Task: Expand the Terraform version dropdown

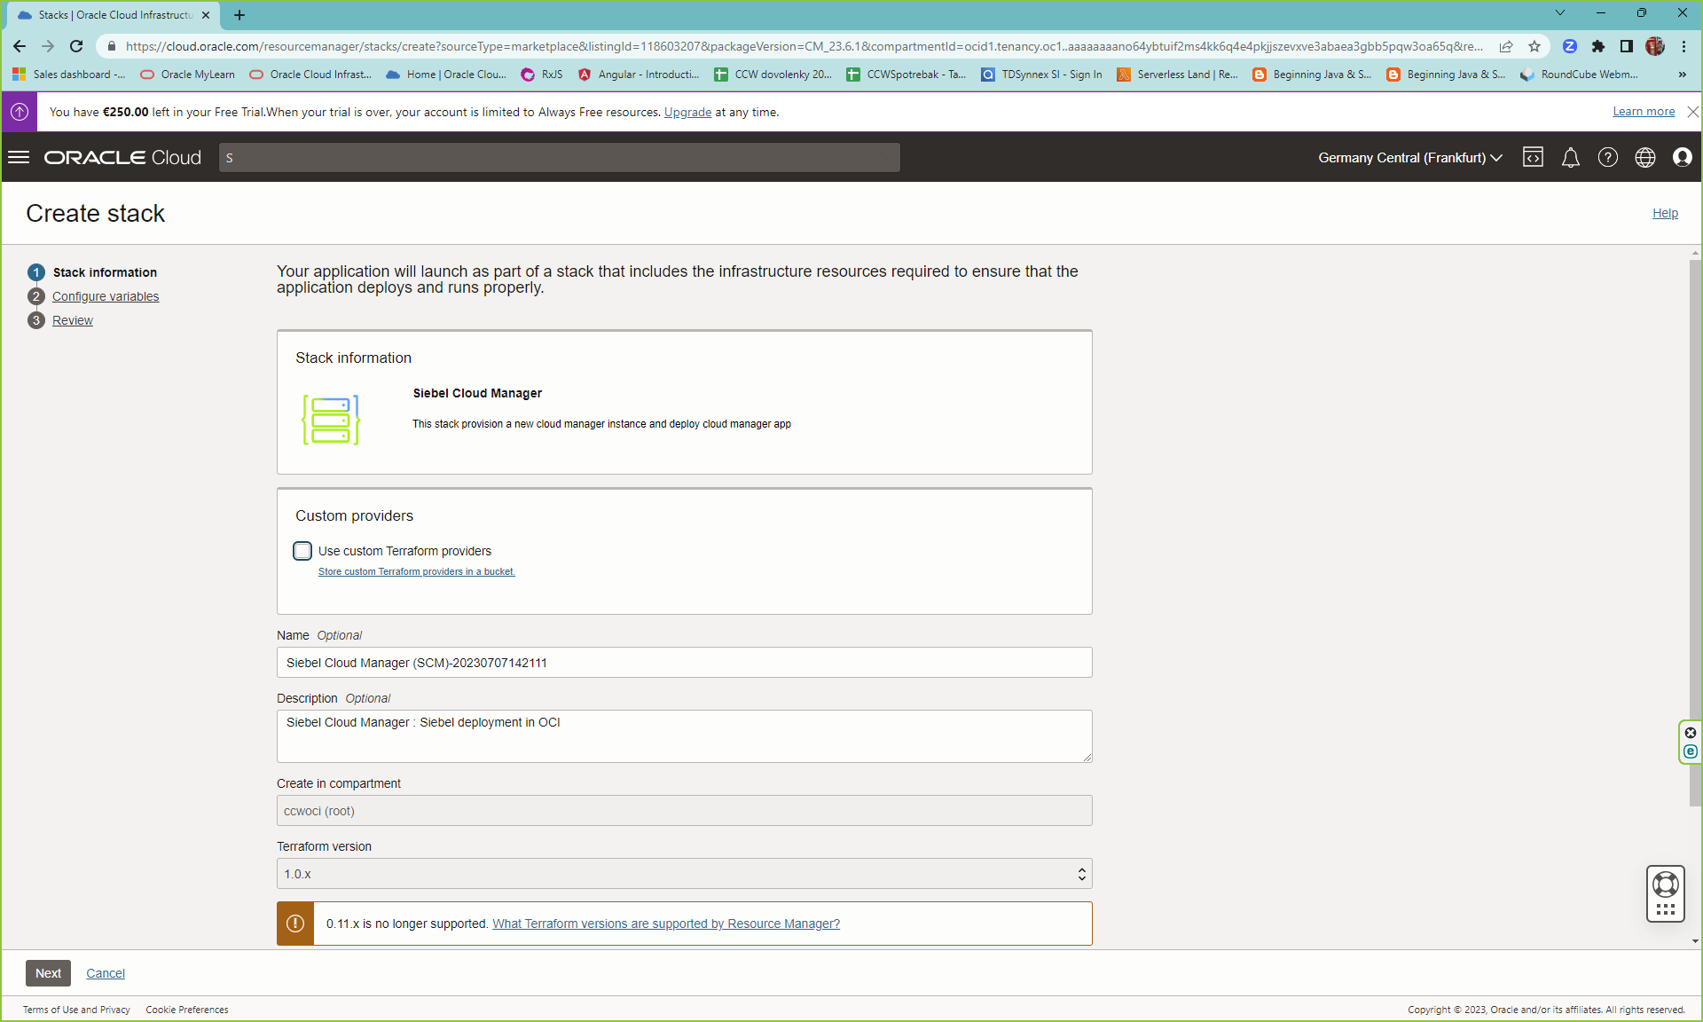Action: (684, 874)
